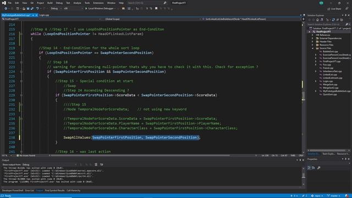Collapse the while loop at line 216
The width and height of the screenshot is (352, 198).
[21, 34]
